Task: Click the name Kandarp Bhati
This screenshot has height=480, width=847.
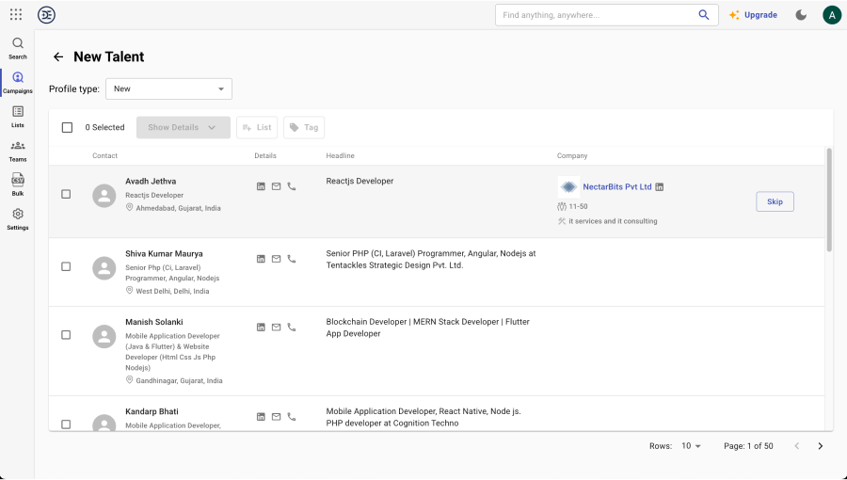Action: pos(152,411)
